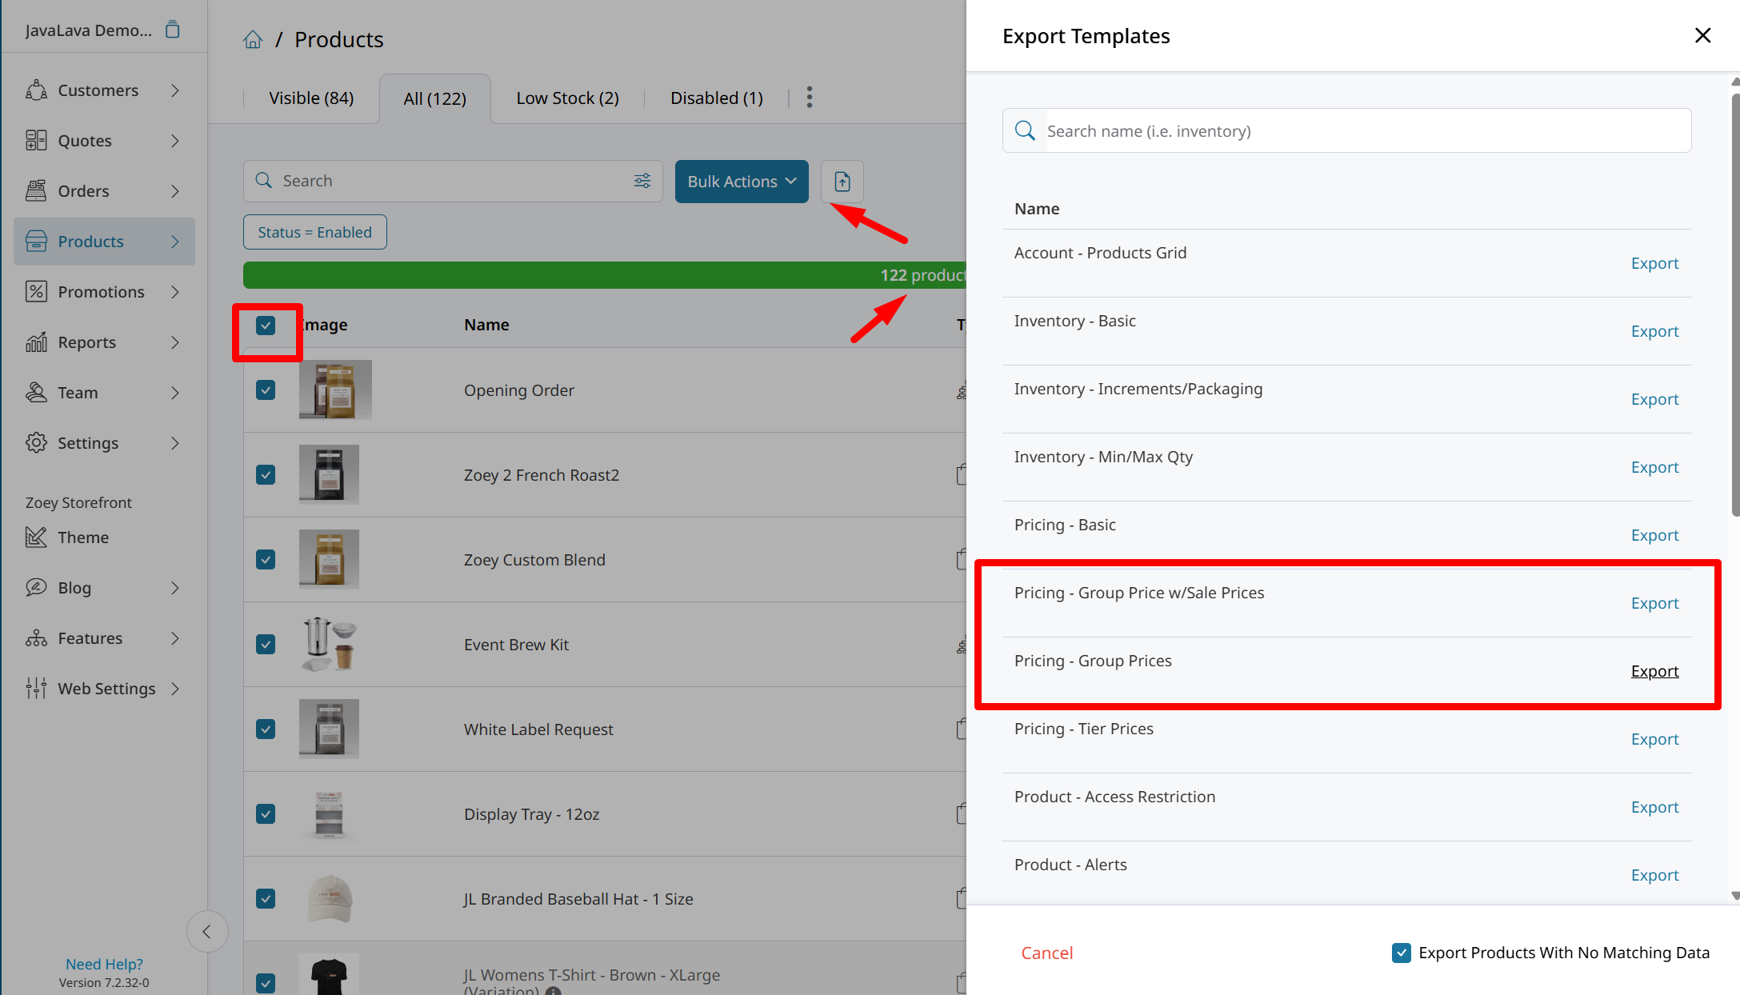1740x995 pixels.
Task: Expand the Customers sidebar chevron
Action: tap(174, 90)
